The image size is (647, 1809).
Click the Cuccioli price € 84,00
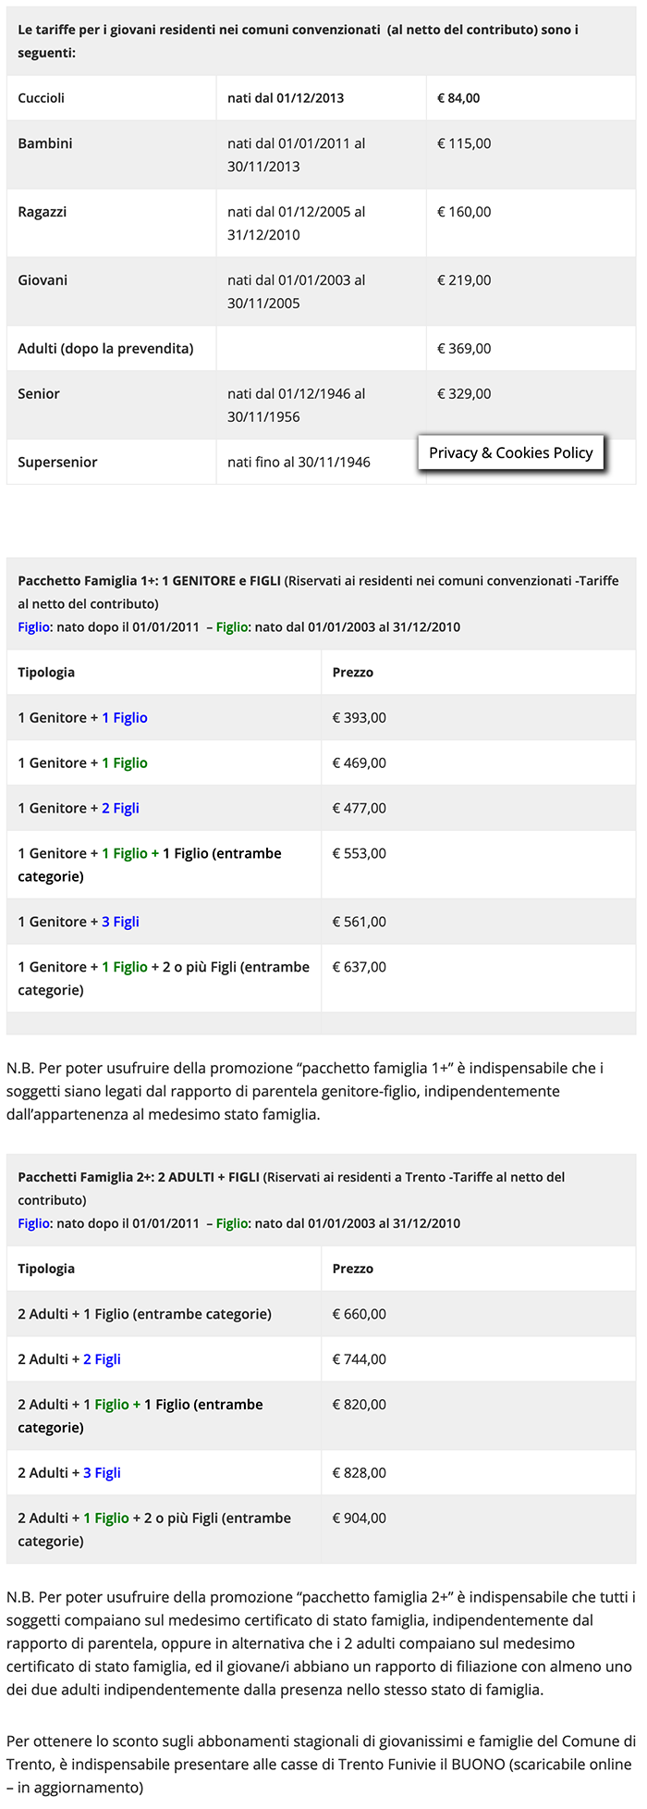[458, 98]
